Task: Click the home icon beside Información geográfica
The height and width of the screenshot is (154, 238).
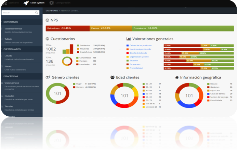Action: click(177, 77)
